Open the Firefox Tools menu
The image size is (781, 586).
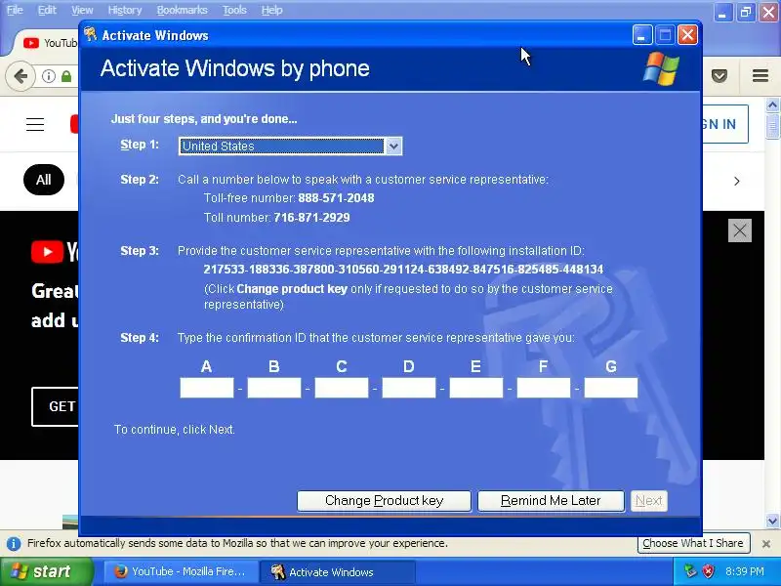pyautogui.click(x=234, y=10)
